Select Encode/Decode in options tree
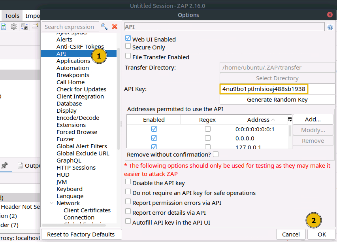Image resolution: width=337 pixels, height=242 pixels. coord(78,118)
